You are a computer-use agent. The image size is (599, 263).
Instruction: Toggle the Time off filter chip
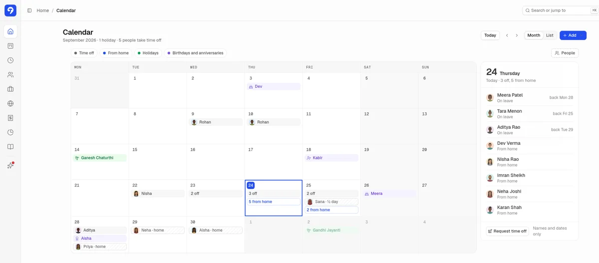84,53
